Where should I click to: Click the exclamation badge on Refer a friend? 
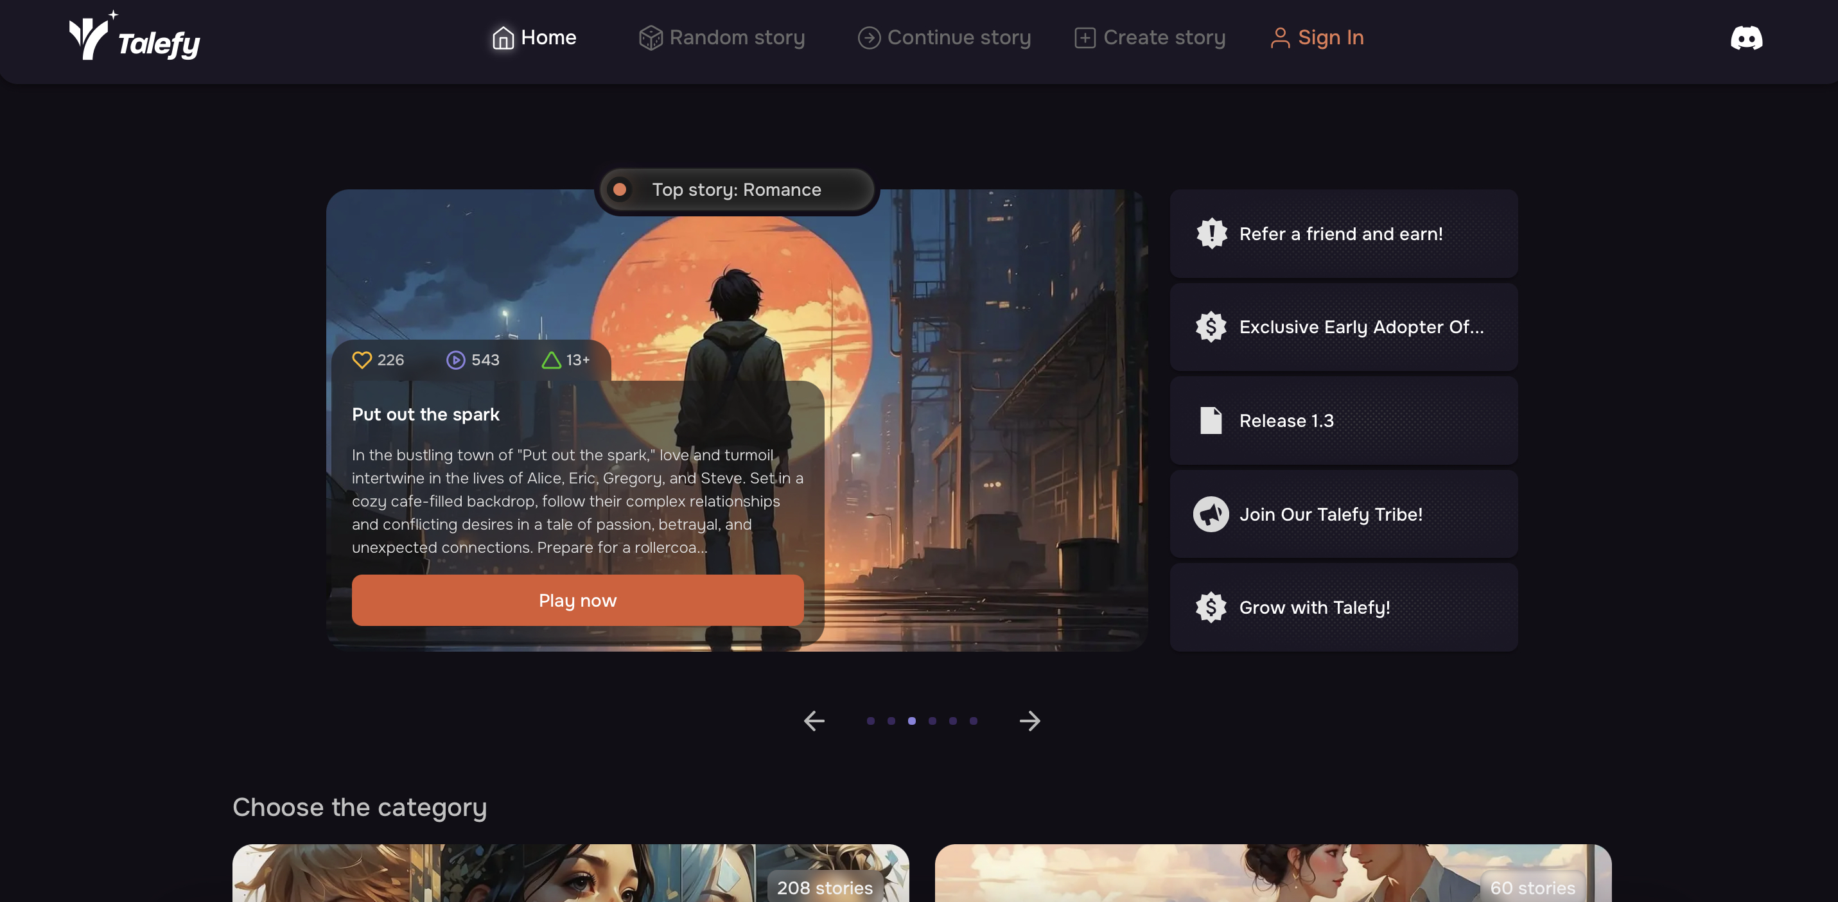tap(1211, 233)
